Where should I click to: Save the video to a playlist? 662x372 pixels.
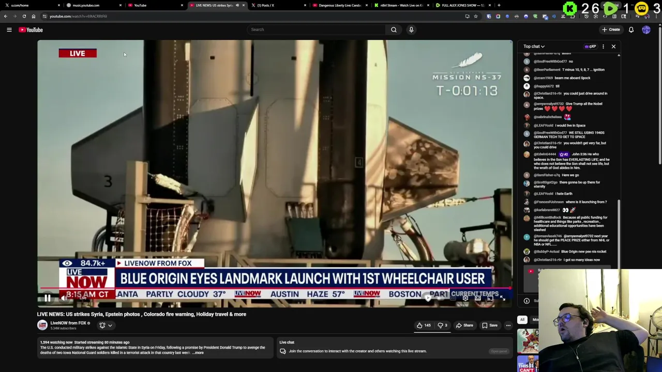point(490,326)
